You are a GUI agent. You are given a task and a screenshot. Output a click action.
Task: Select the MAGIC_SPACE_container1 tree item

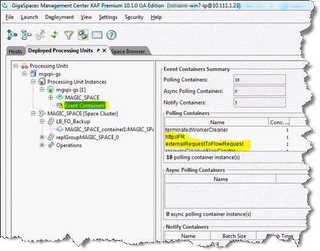click(x=109, y=129)
